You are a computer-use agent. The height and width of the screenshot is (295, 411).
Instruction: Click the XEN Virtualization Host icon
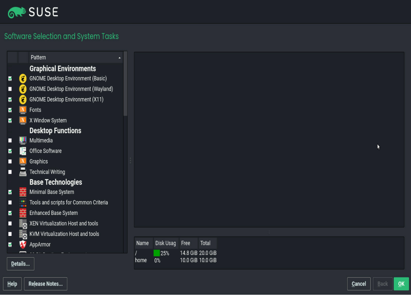pos(23,224)
